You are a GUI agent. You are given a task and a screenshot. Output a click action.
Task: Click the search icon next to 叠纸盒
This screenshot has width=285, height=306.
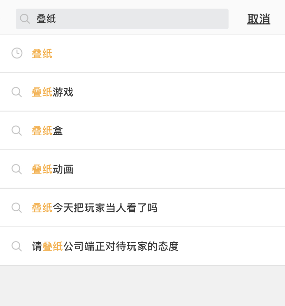point(17,130)
